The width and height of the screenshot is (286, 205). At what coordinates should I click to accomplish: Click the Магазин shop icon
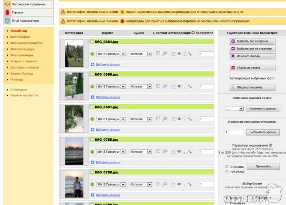coord(7,12)
